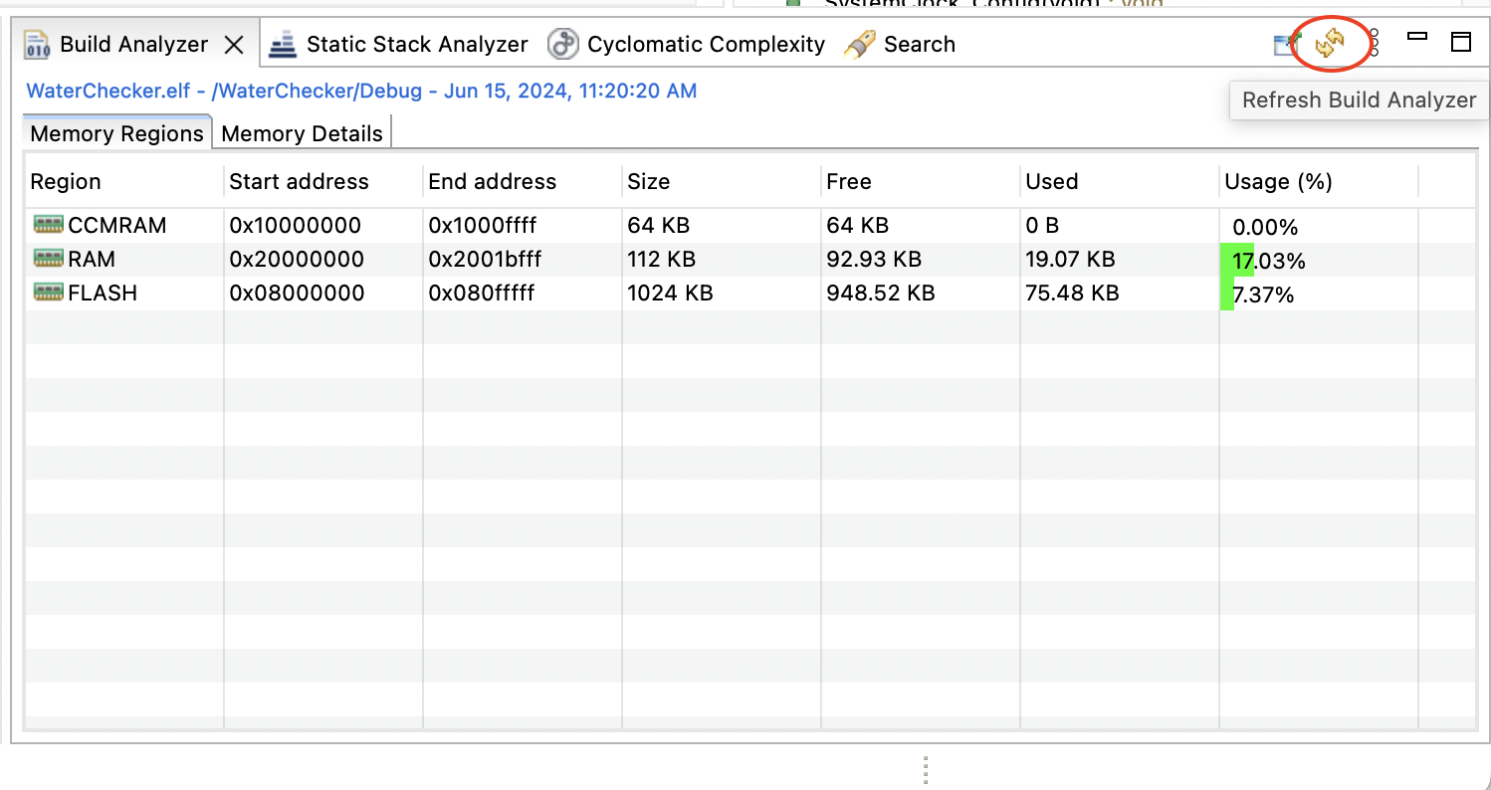Minimize the Build Analyzer view panel
This screenshot has width=1491, height=790.
tap(1417, 38)
